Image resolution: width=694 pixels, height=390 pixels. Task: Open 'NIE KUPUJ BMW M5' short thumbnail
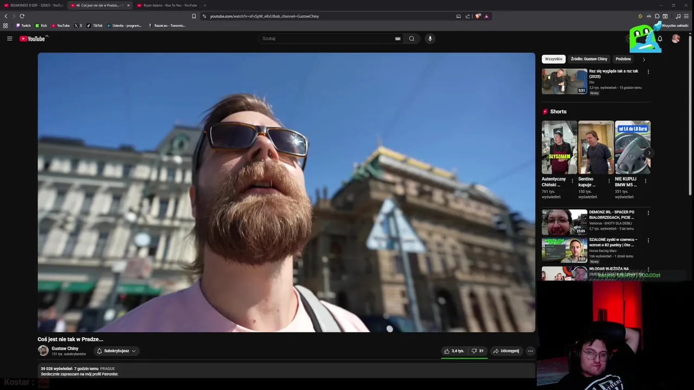[633, 147]
